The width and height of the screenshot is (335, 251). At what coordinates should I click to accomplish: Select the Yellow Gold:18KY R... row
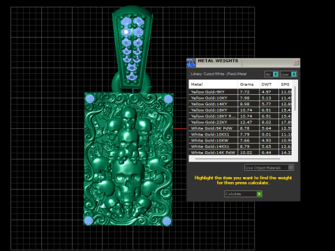(x=240, y=116)
